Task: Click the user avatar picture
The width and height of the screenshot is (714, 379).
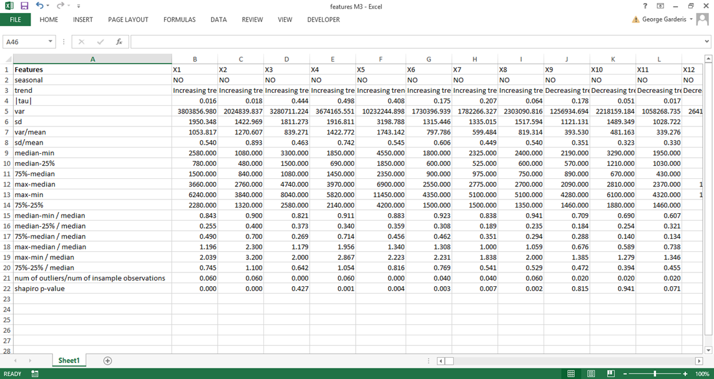Action: pos(703,19)
